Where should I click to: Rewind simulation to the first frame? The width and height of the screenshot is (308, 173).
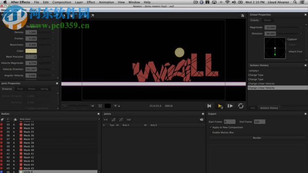[209, 106]
